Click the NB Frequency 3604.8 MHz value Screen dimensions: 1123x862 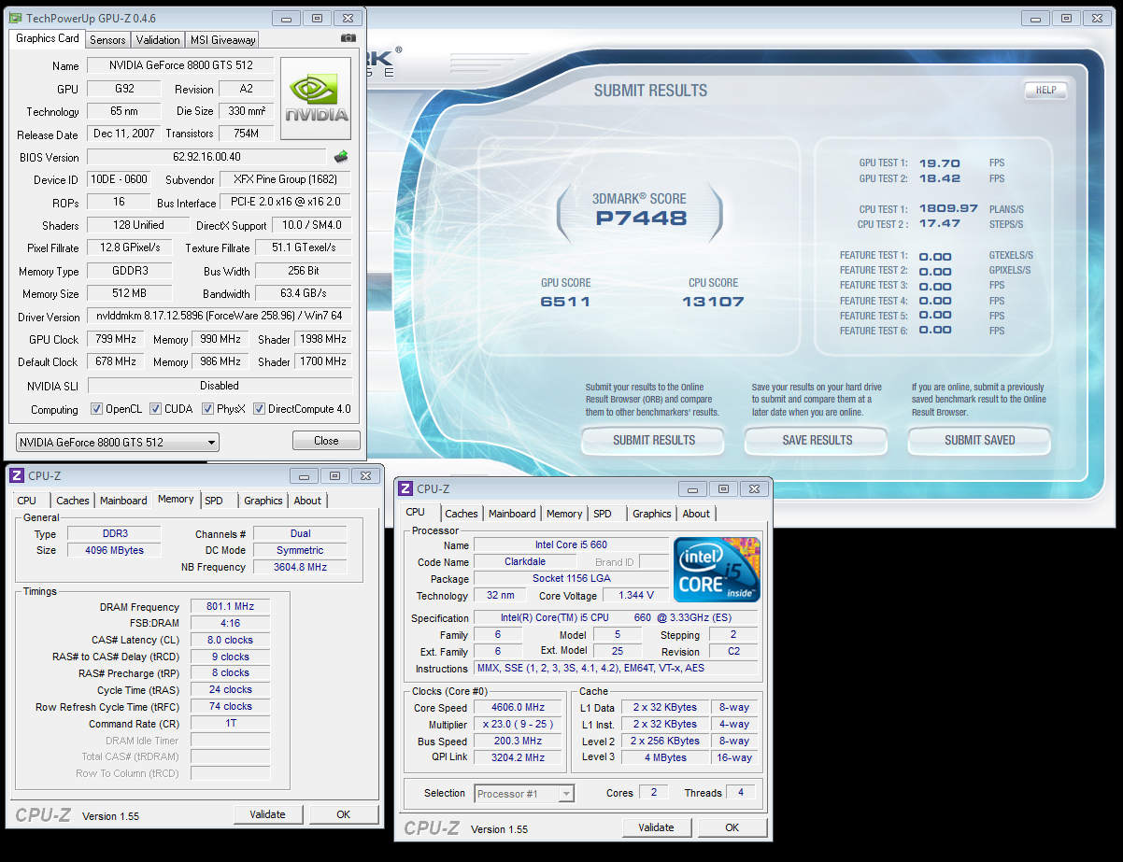coord(300,567)
